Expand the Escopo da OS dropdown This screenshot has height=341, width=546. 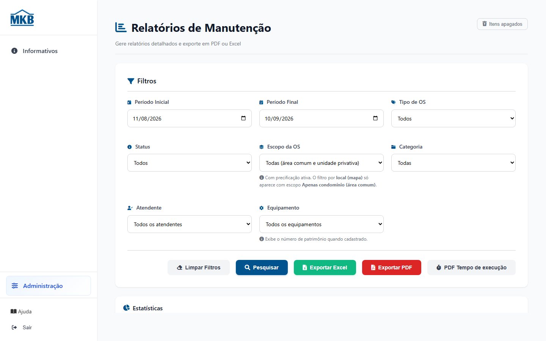tap(322, 163)
